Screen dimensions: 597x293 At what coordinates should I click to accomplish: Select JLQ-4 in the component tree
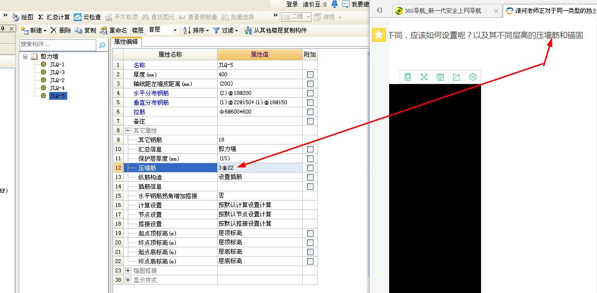tap(57, 88)
